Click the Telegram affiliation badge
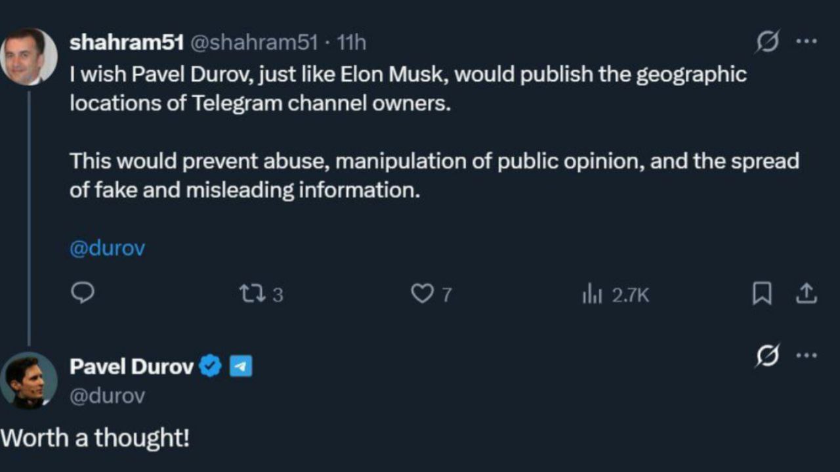Screen dimensions: 840x472 coord(241,366)
